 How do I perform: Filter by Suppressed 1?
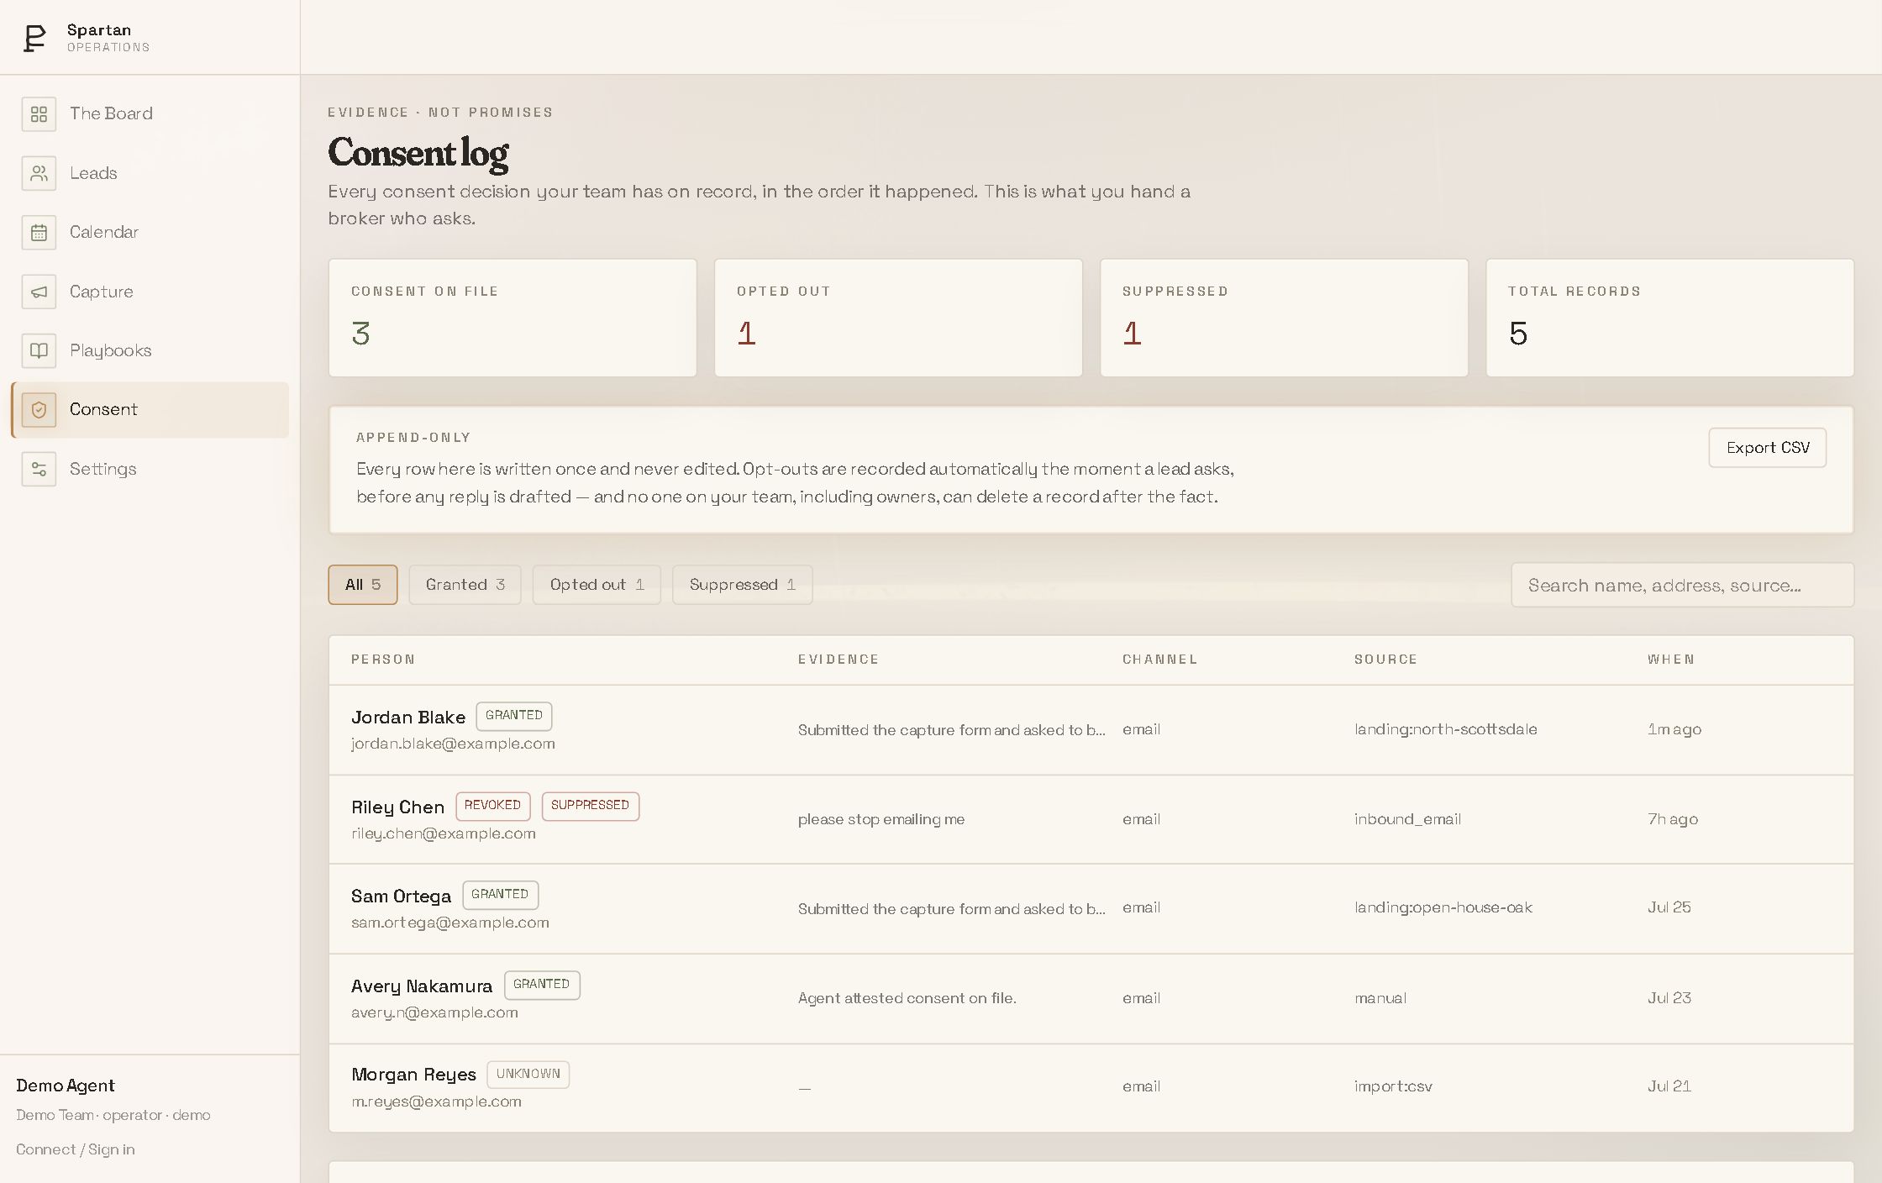point(742,585)
